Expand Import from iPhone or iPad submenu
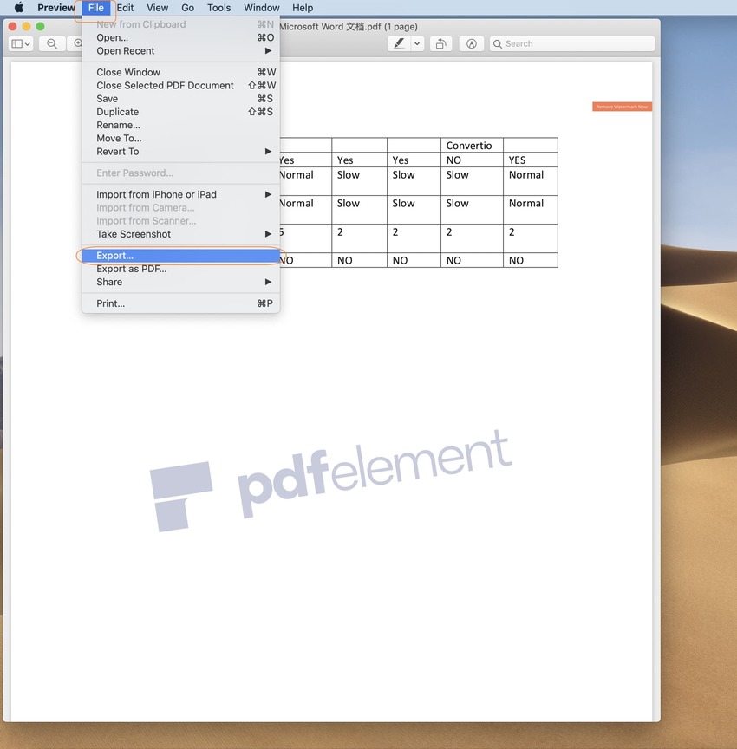This screenshot has width=737, height=749. pos(180,194)
